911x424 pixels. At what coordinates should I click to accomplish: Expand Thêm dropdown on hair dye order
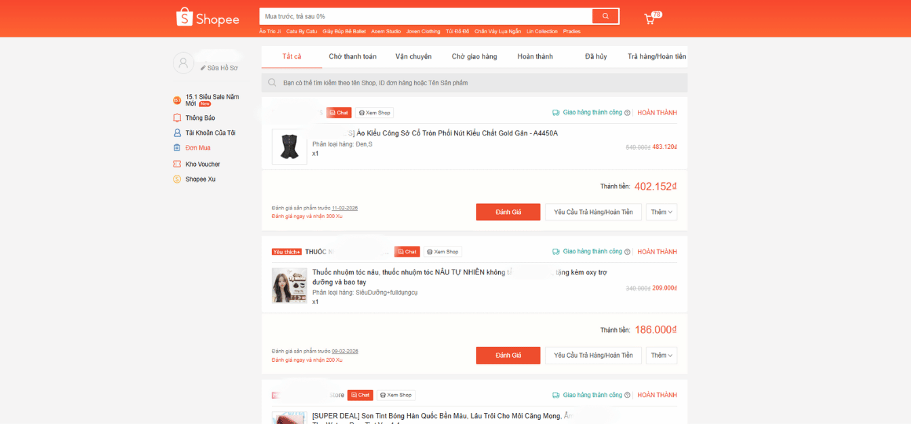point(662,356)
